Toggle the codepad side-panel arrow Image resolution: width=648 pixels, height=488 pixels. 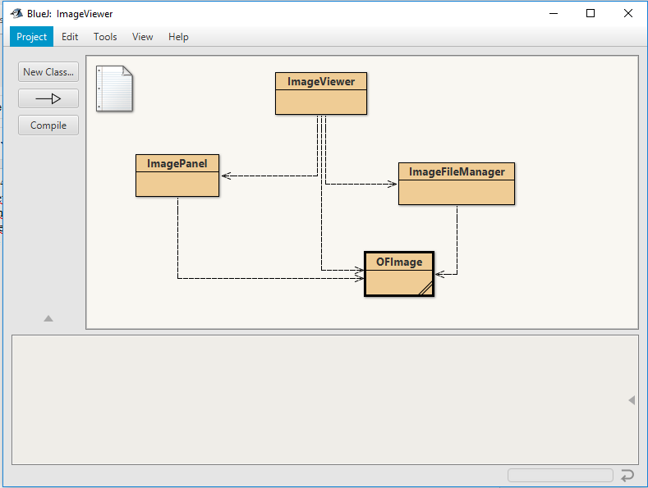632,400
